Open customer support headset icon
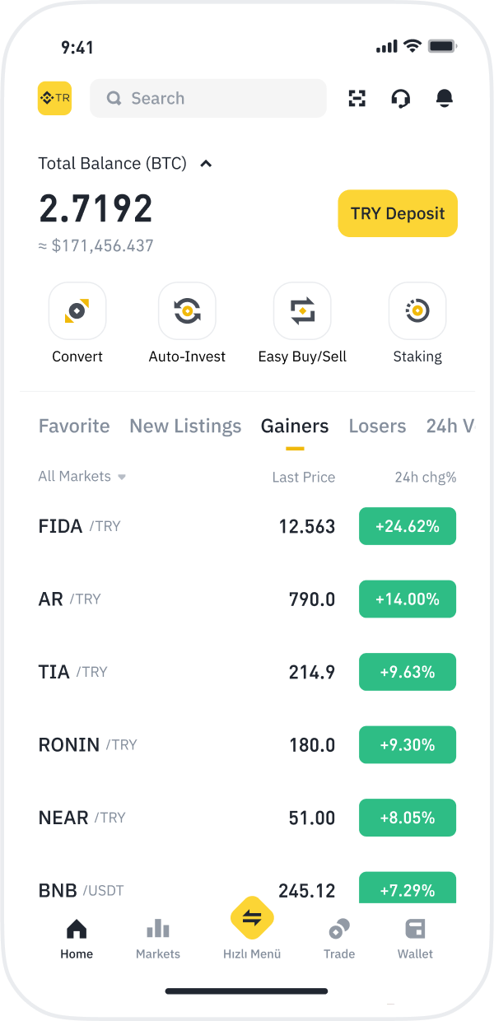Image resolution: width=494 pixels, height=1021 pixels. (401, 98)
